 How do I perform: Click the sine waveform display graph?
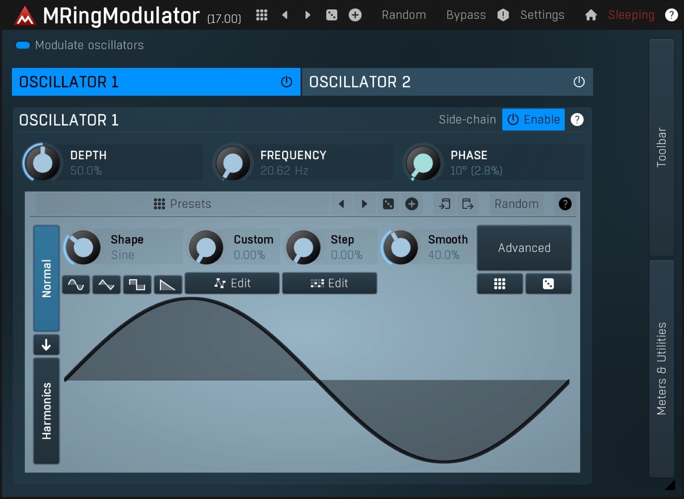point(317,380)
